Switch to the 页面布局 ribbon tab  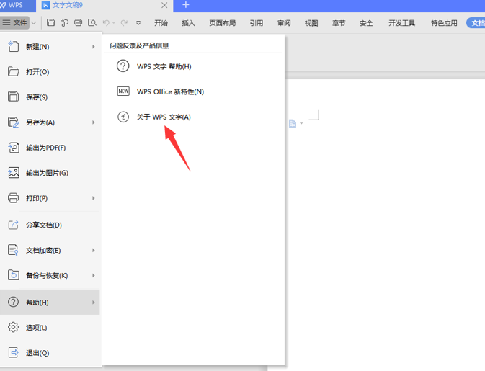223,23
